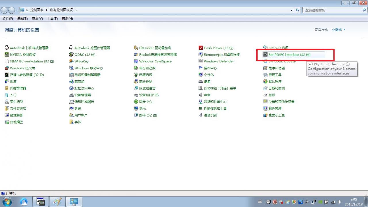Screen dimensions: 368x207
Task: Open the 日期和时间 link
Action: (x=277, y=88)
